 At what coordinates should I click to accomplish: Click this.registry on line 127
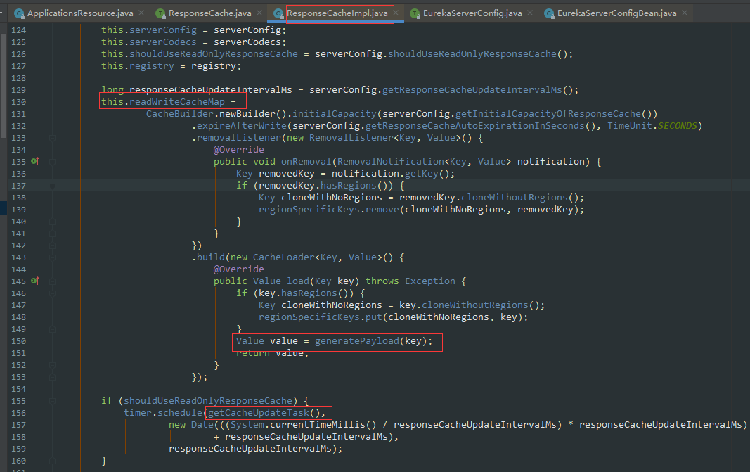point(138,65)
